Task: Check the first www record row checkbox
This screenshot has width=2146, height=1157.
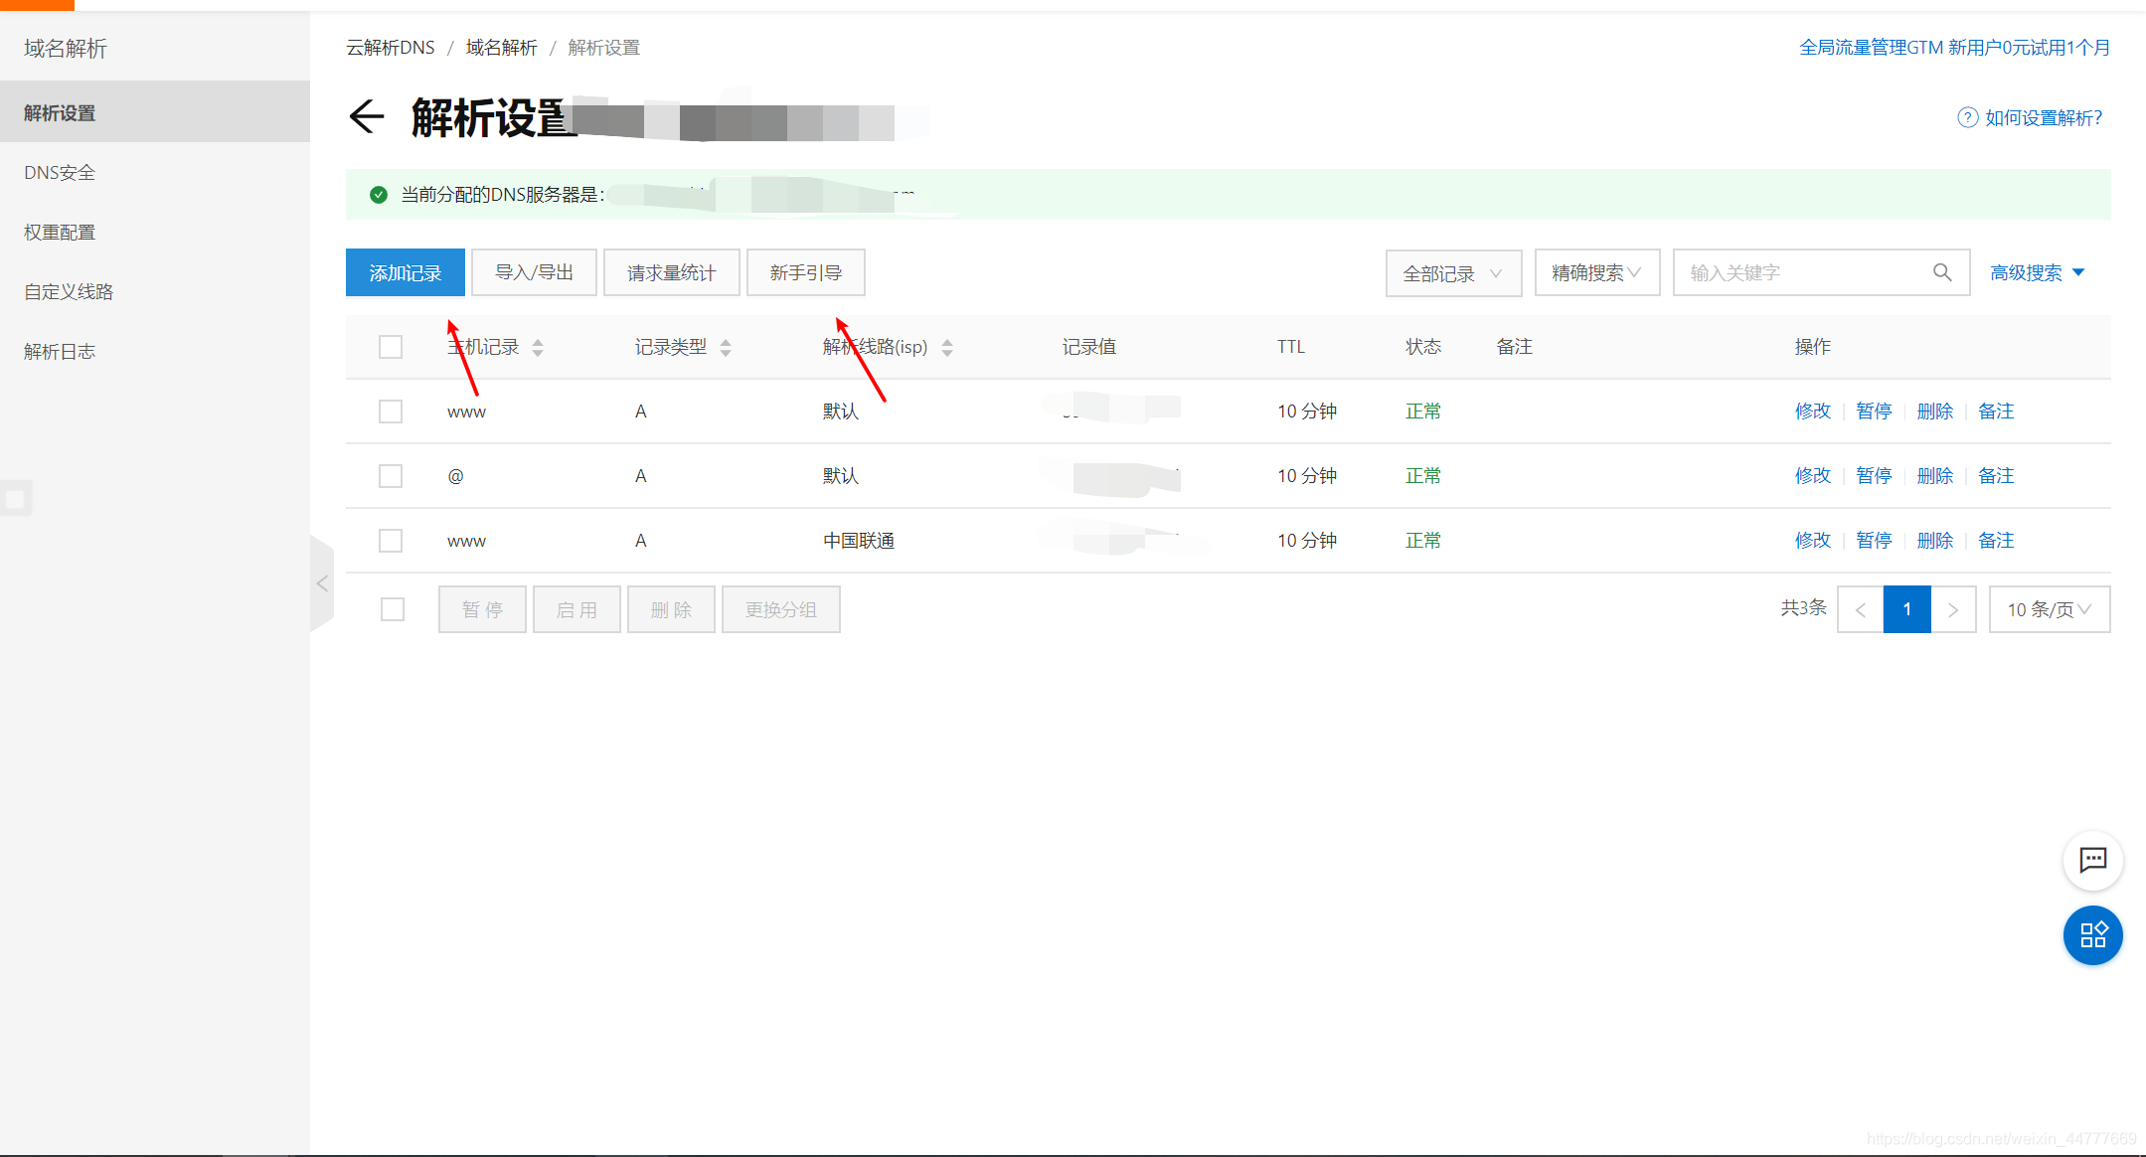Action: coord(391,412)
